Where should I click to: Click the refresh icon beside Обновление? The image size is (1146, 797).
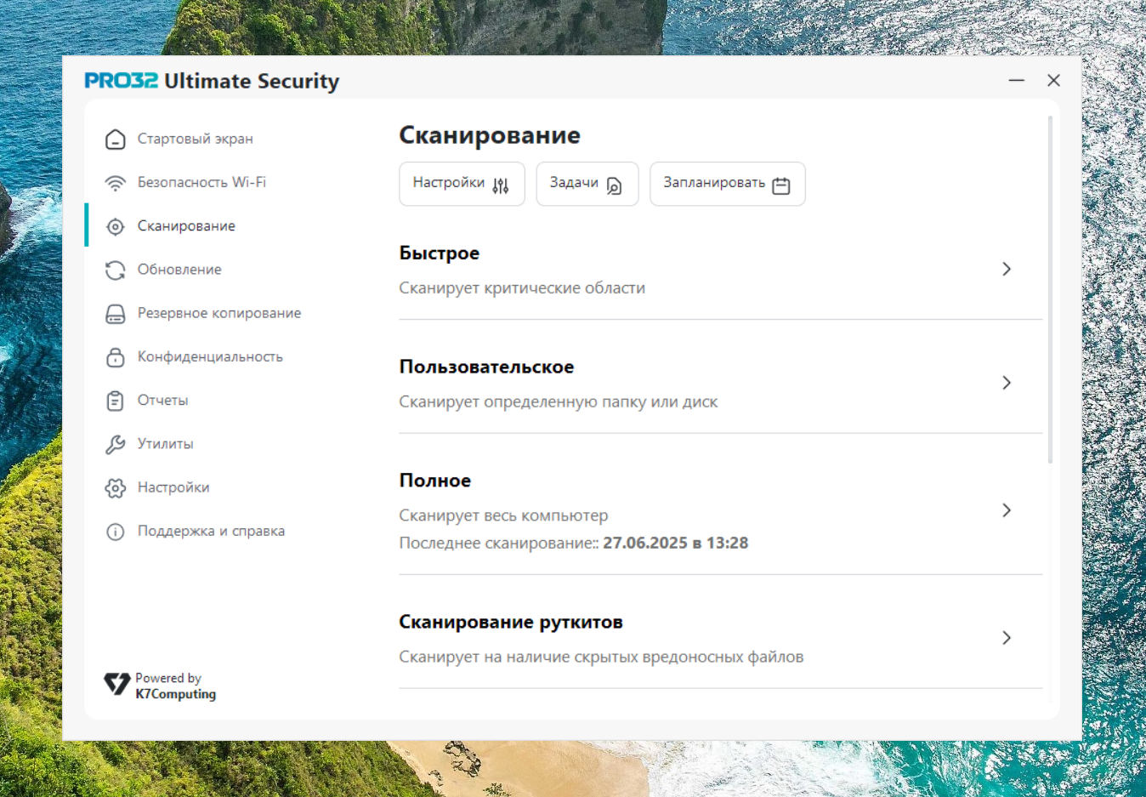point(116,270)
